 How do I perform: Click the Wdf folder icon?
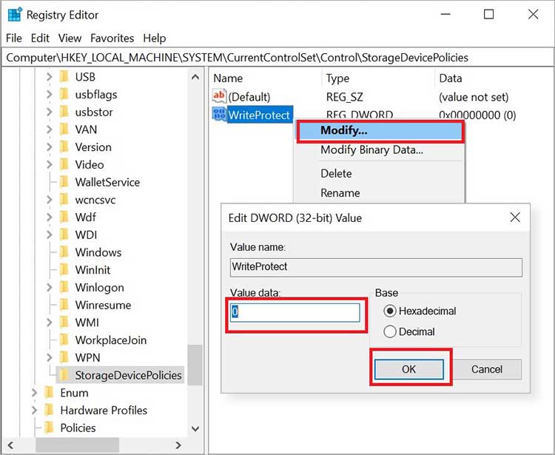(x=64, y=218)
